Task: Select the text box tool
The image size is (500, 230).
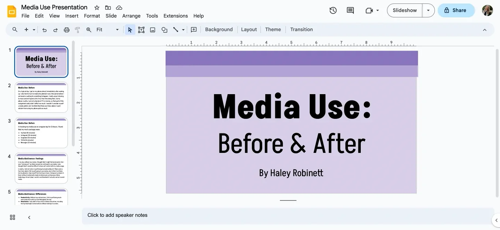Action: (141, 30)
